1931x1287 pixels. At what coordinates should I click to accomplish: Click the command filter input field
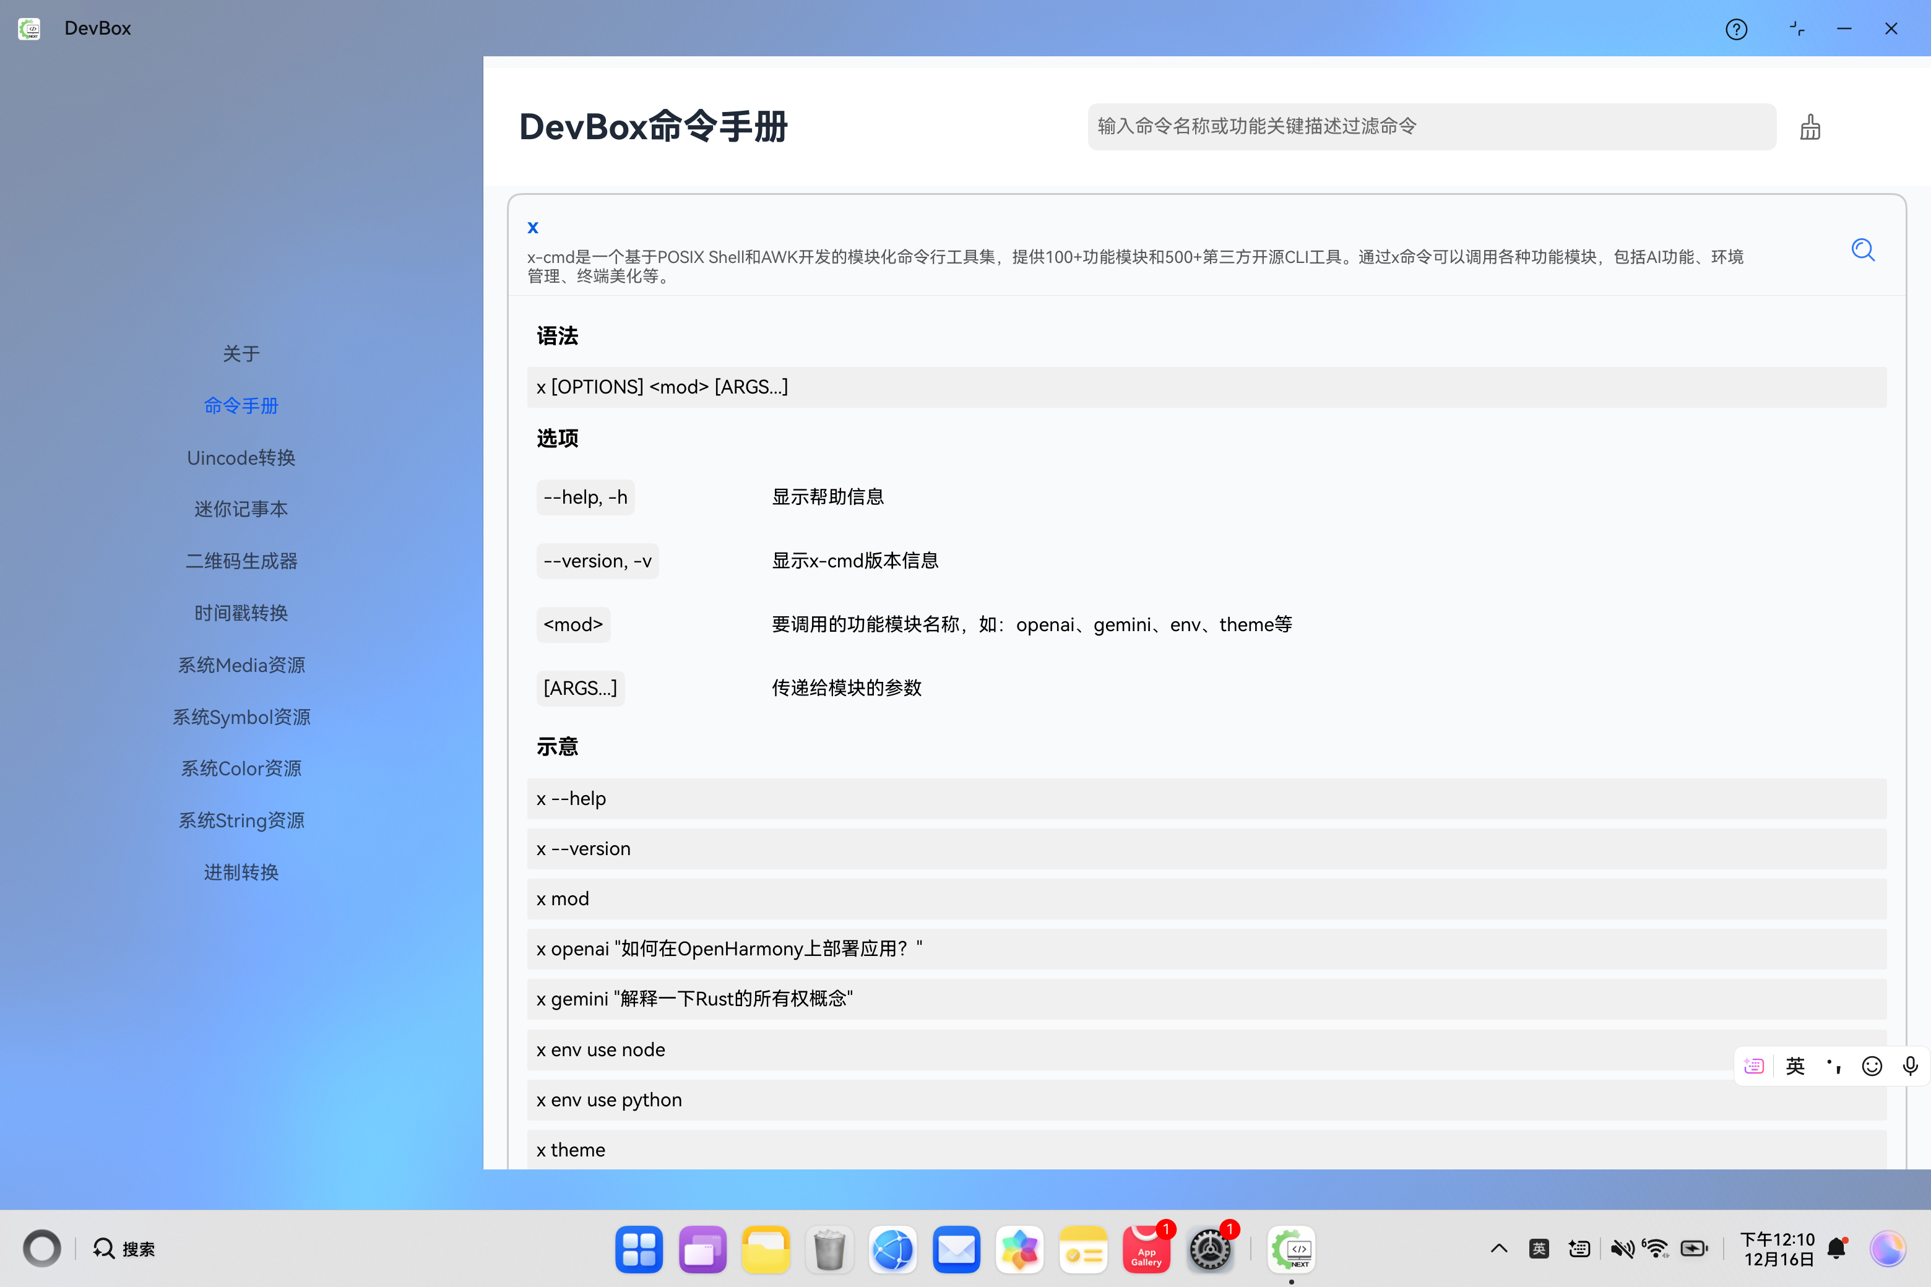click(1430, 126)
